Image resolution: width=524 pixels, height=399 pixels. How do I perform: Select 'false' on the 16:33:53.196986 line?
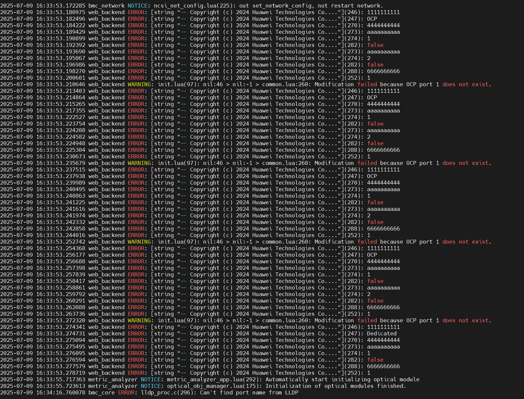(375, 65)
